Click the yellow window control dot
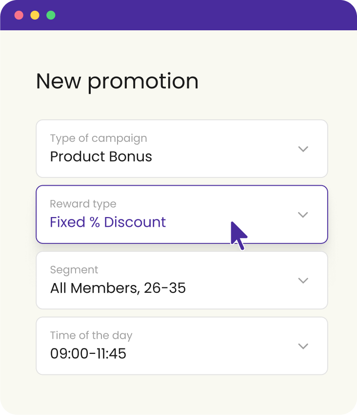Image resolution: width=357 pixels, height=415 pixels. (34, 15)
